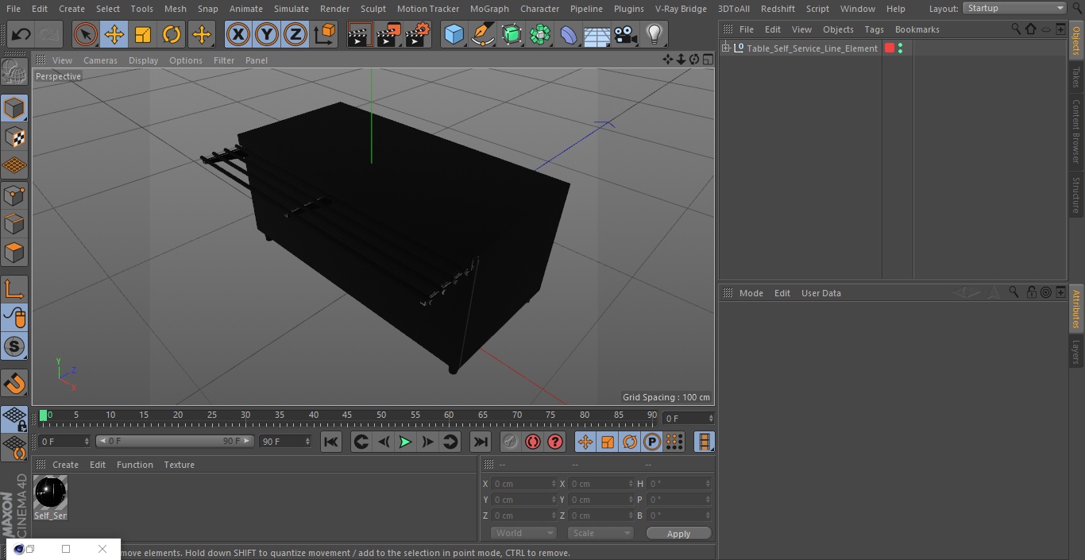This screenshot has height=560, width=1085.
Task: Toggle the S solo viewport button
Action: (x=14, y=346)
